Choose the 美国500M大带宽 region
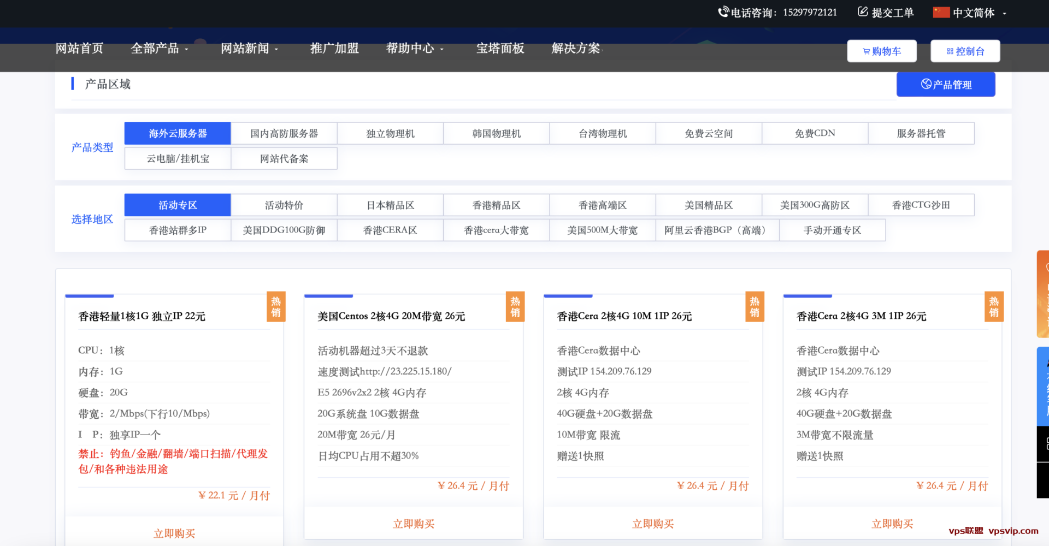 click(x=603, y=230)
